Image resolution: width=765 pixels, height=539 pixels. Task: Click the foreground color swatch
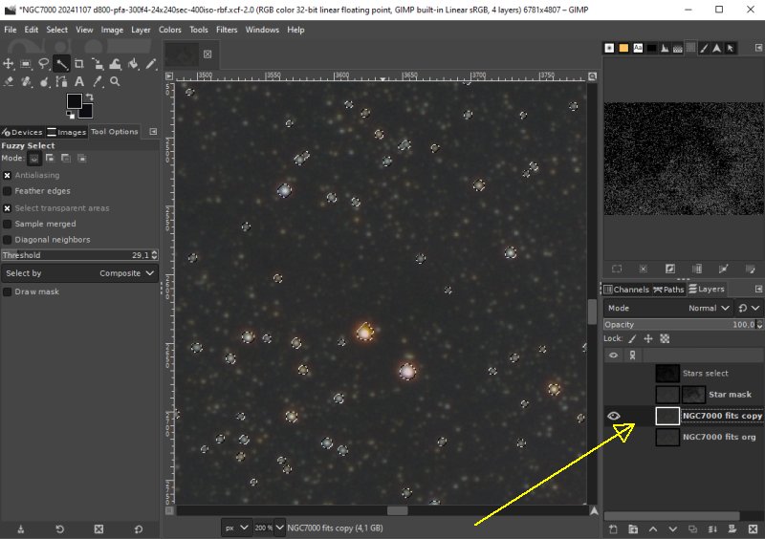[x=75, y=101]
